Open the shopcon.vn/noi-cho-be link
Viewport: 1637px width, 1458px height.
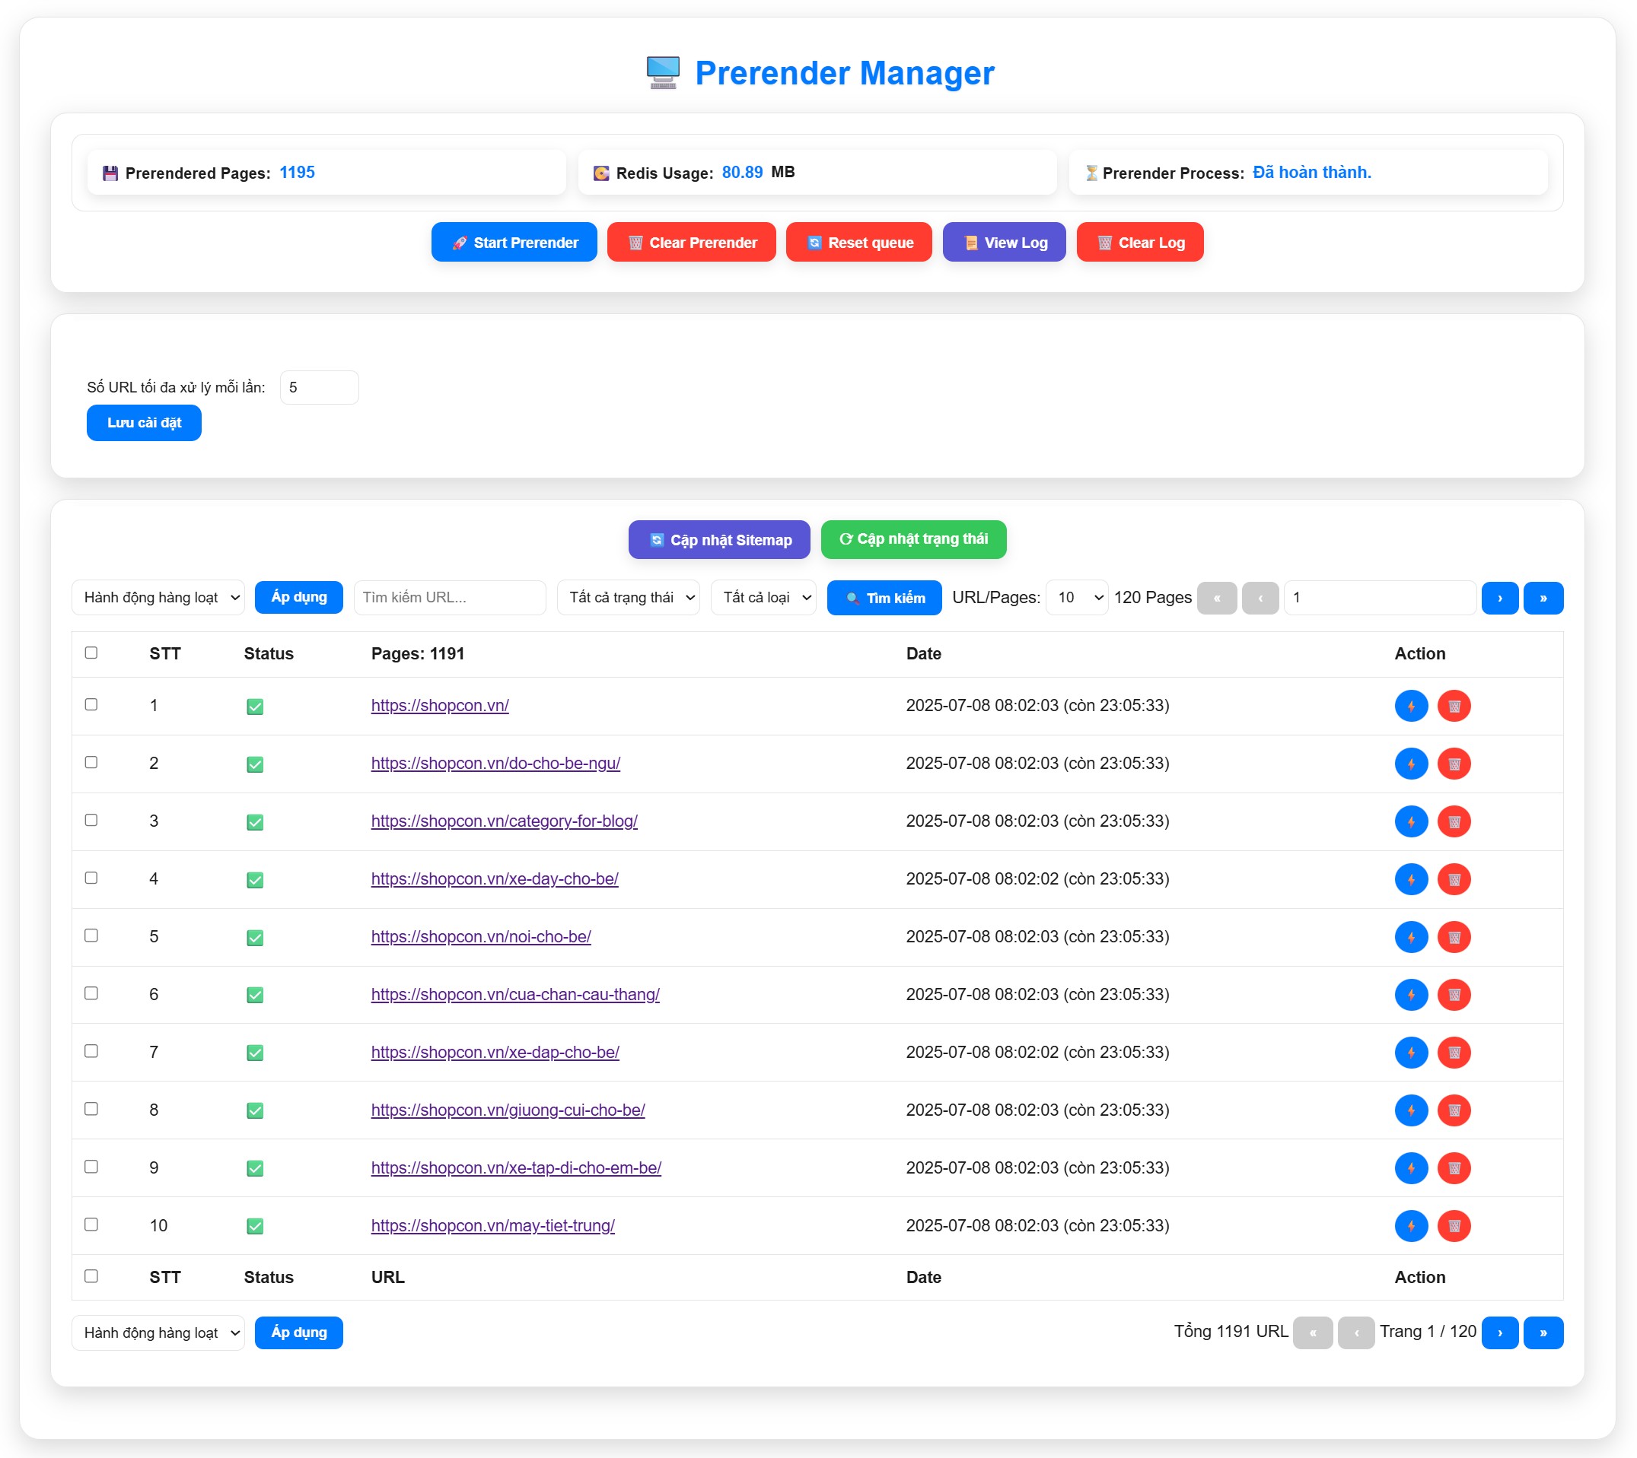tap(480, 935)
